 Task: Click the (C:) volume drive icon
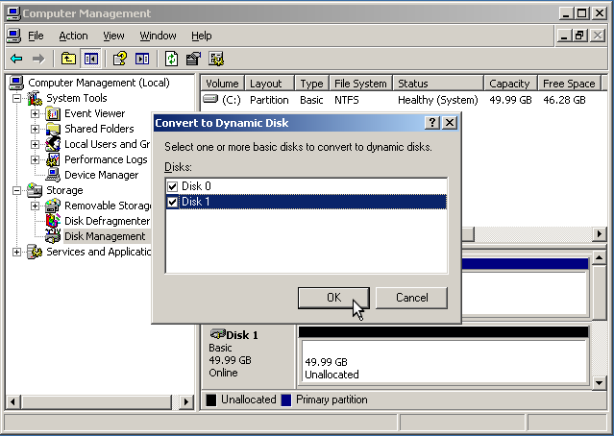(210, 100)
